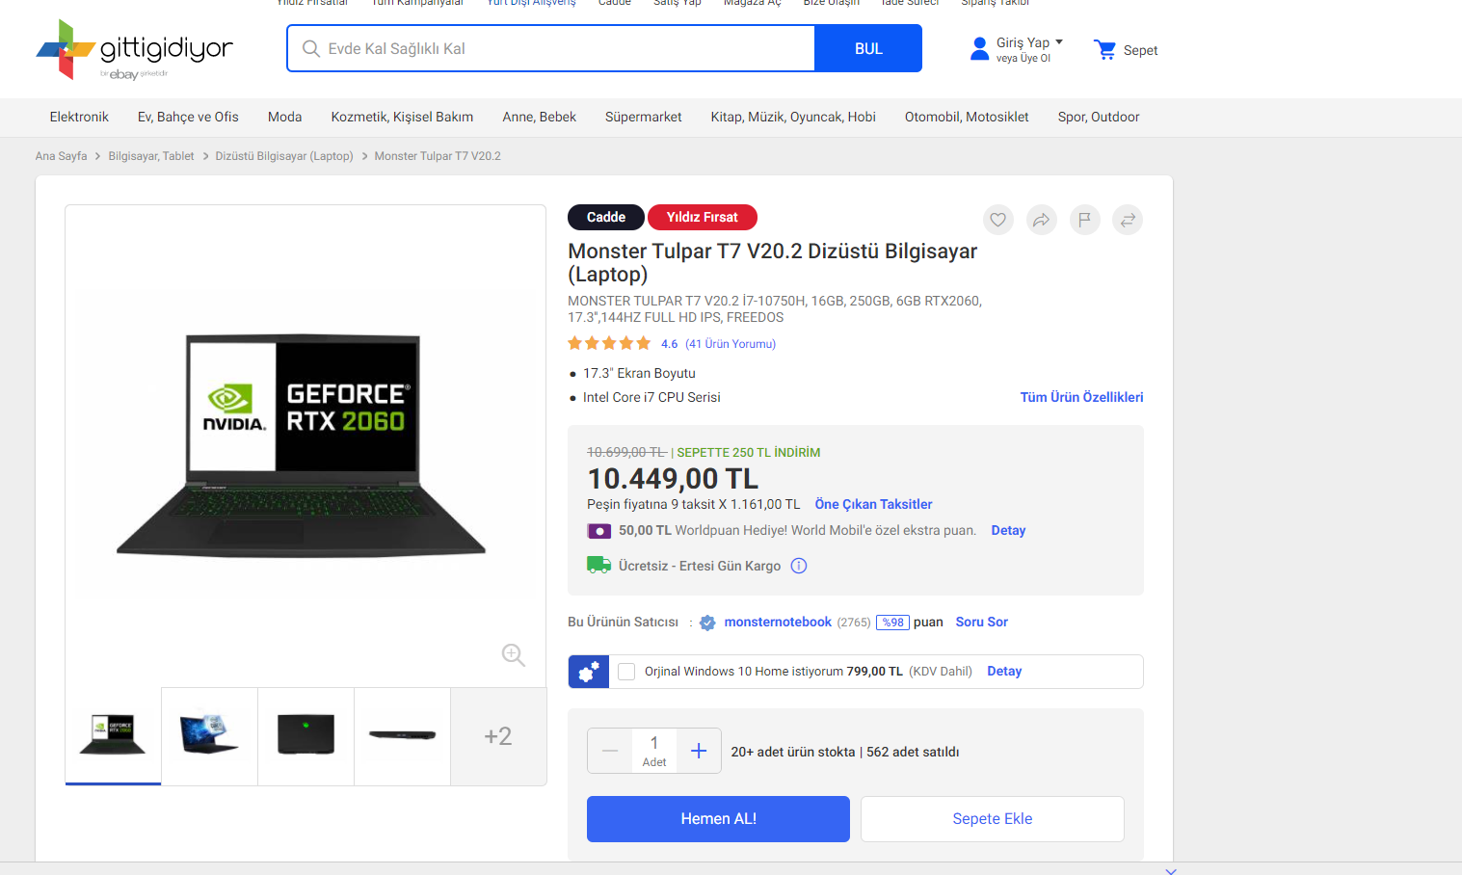Image resolution: width=1462 pixels, height=875 pixels.
Task: Tick the Orjinal Windows 10 Home checkbox
Action: (626, 672)
